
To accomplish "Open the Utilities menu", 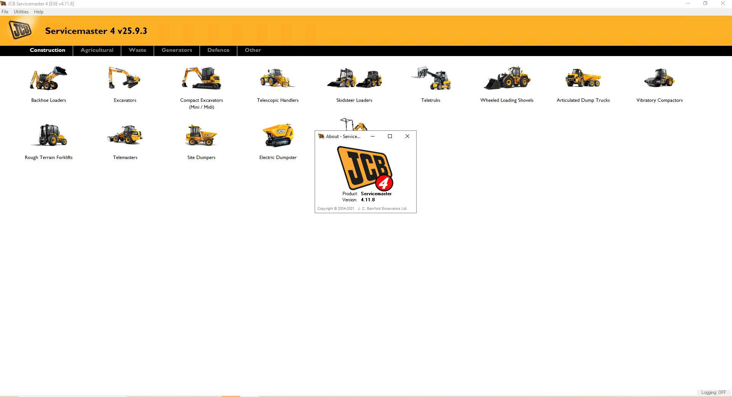I will (x=21, y=12).
